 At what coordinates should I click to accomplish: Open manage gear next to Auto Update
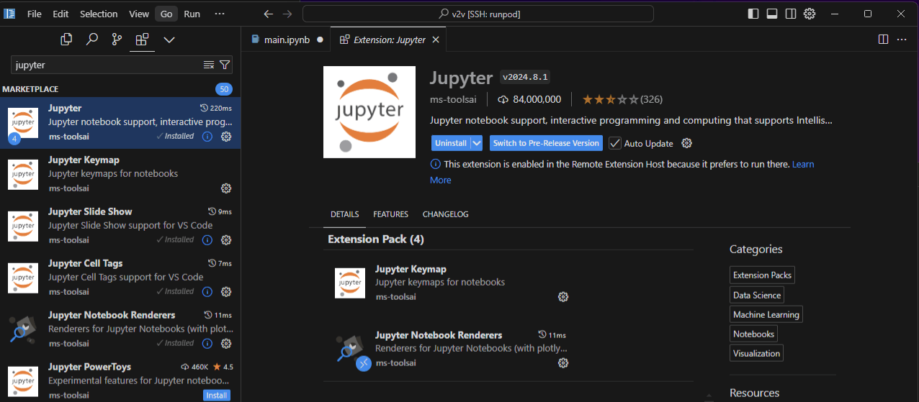(686, 143)
